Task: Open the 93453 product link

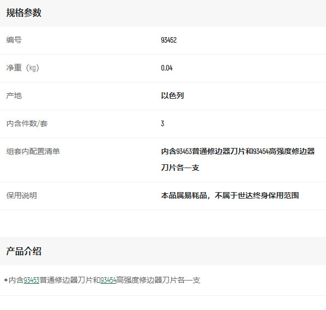Action: 31,280
